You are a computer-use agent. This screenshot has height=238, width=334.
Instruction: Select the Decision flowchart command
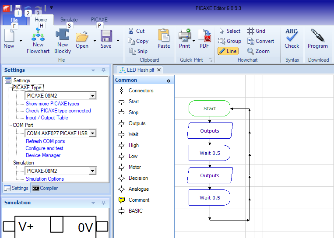point(138,178)
